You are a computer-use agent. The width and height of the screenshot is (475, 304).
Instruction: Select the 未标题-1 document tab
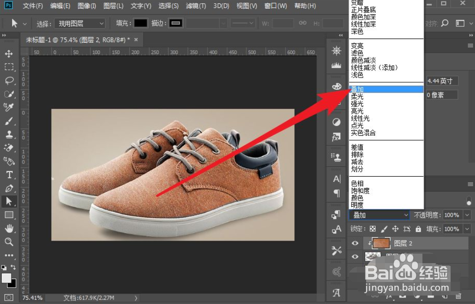[78, 40]
